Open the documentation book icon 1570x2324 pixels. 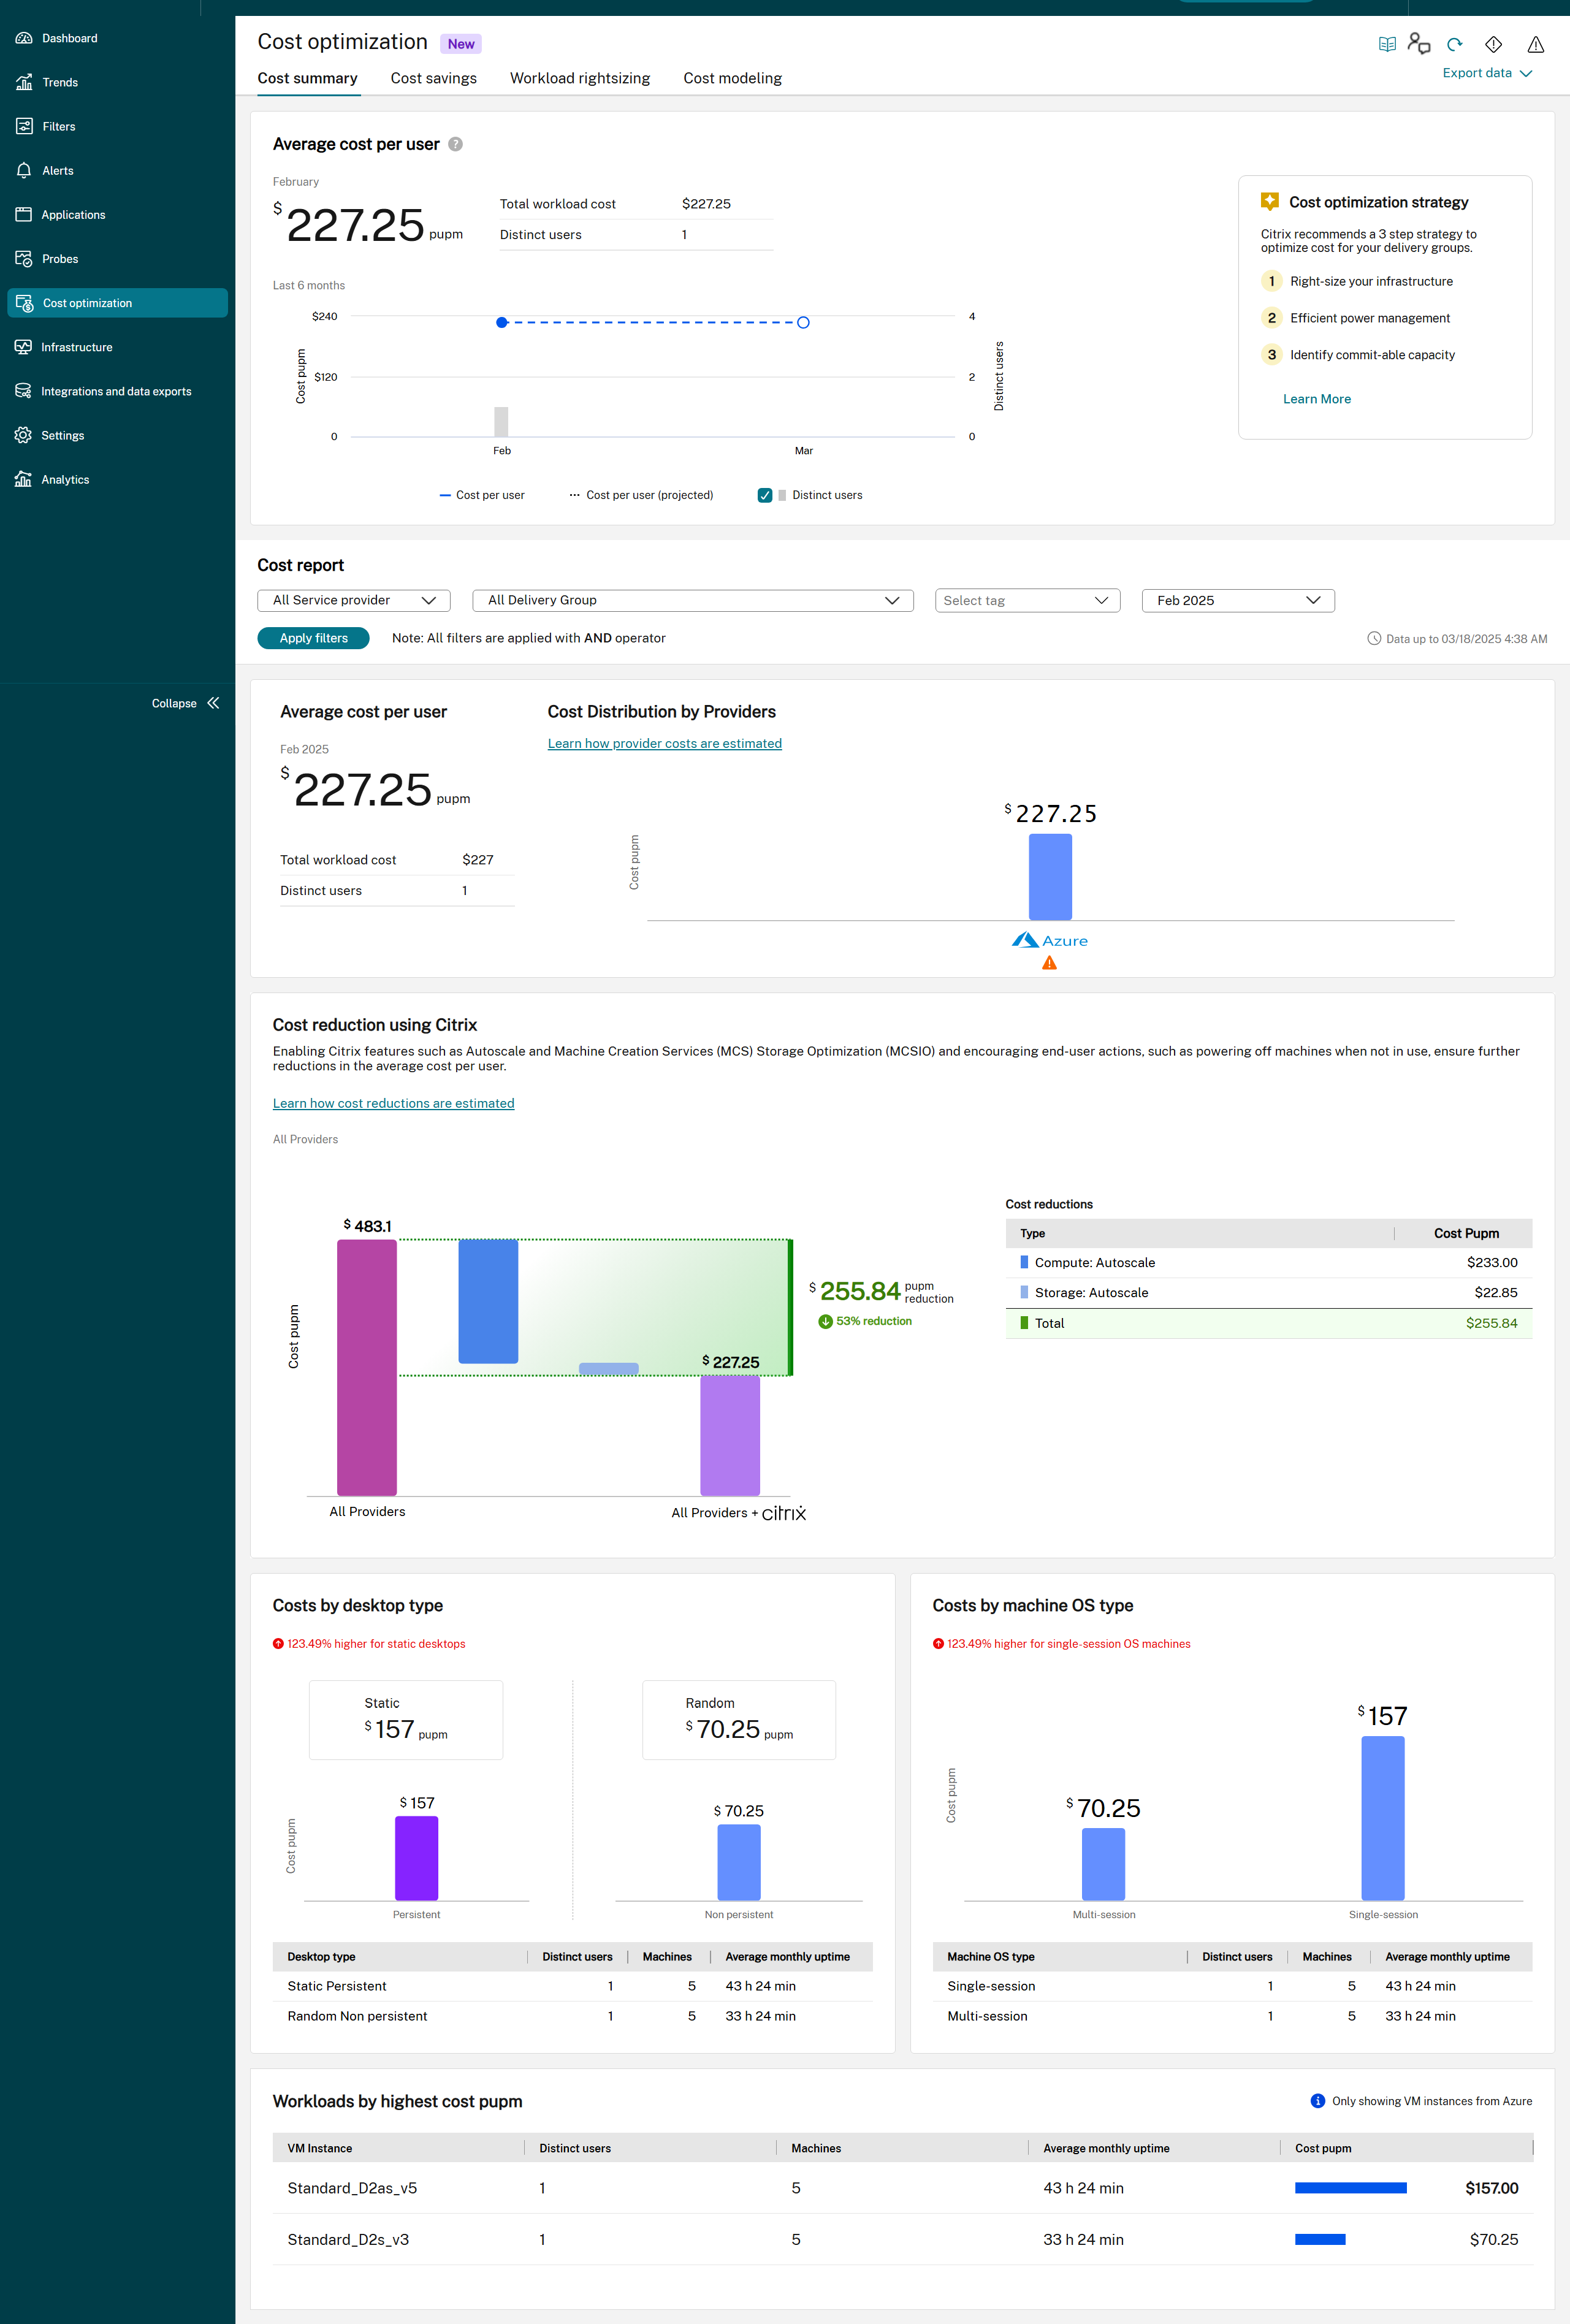1387,44
